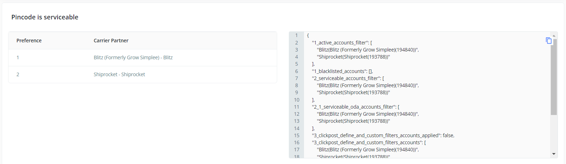Click the JSON panel vertical scrollbar thumb
Viewport: 566px width, 164px height.
554,77
